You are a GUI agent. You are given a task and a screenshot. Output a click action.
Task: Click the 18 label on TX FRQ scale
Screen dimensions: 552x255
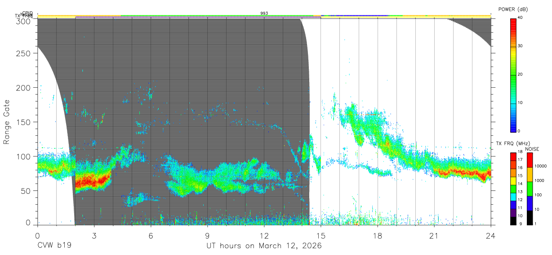(x=520, y=152)
